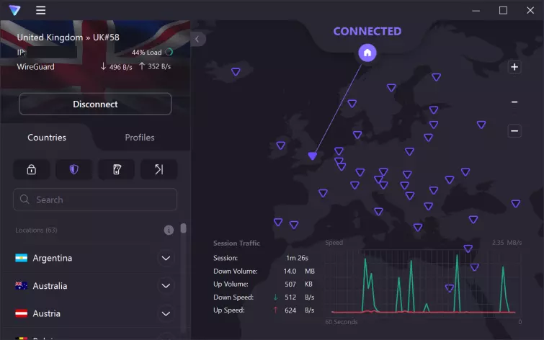
Task: Click the country Search field
Action: point(95,200)
